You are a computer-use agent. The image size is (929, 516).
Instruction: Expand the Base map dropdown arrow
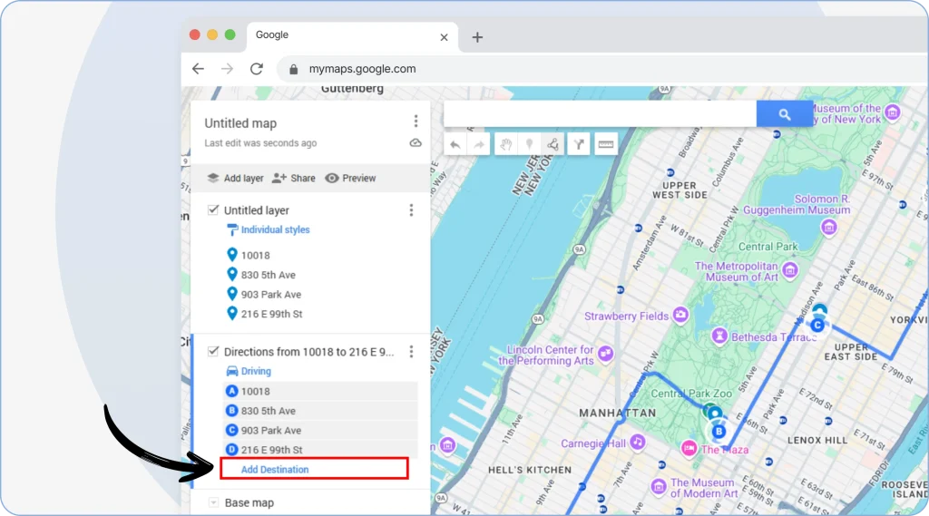pos(213,503)
